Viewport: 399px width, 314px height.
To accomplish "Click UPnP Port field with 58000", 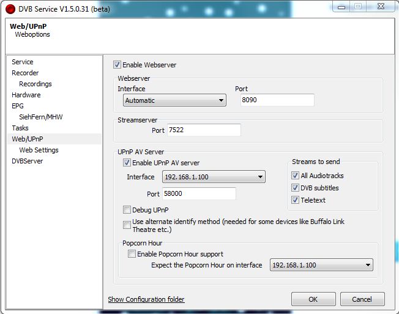I will point(199,193).
